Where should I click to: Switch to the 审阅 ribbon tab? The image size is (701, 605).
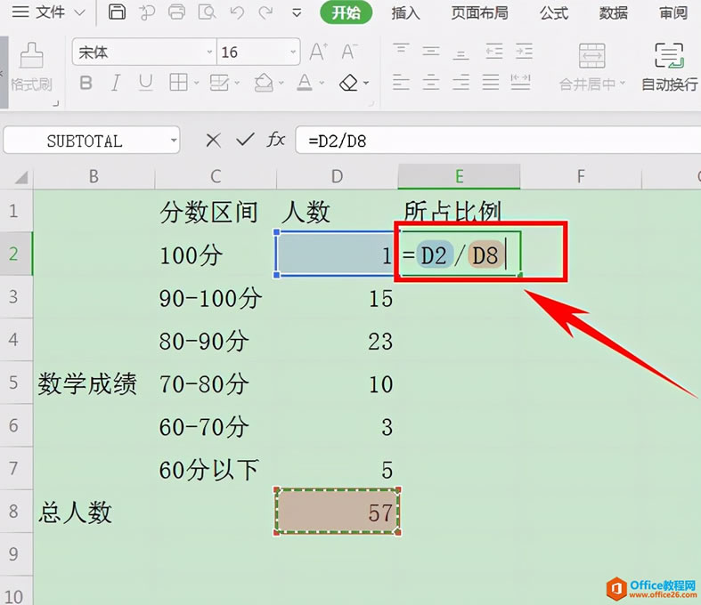coord(673,12)
